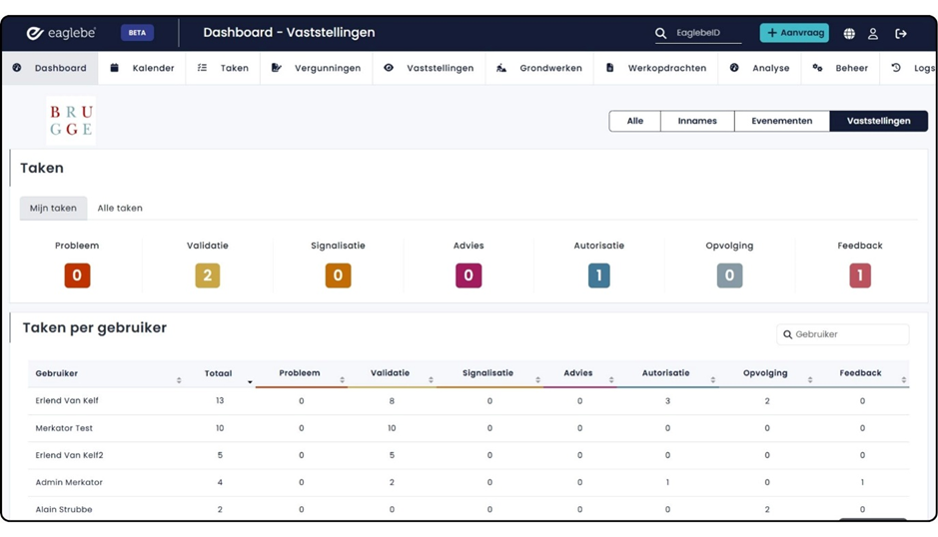Viewport: 938px width, 537px height.
Task: Click Totaal value 13
Action: 220,400
